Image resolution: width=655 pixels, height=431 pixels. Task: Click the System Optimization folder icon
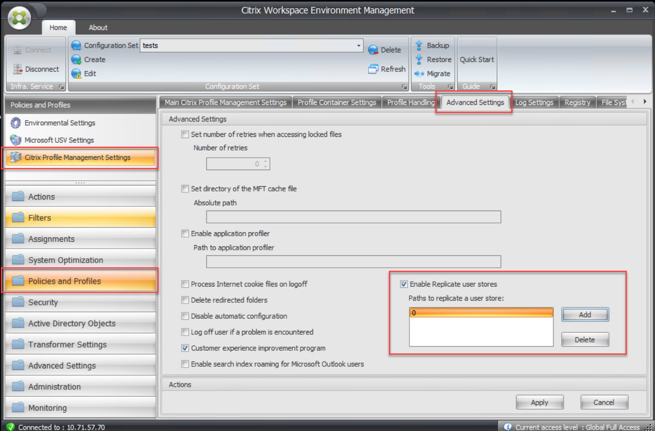click(18, 260)
